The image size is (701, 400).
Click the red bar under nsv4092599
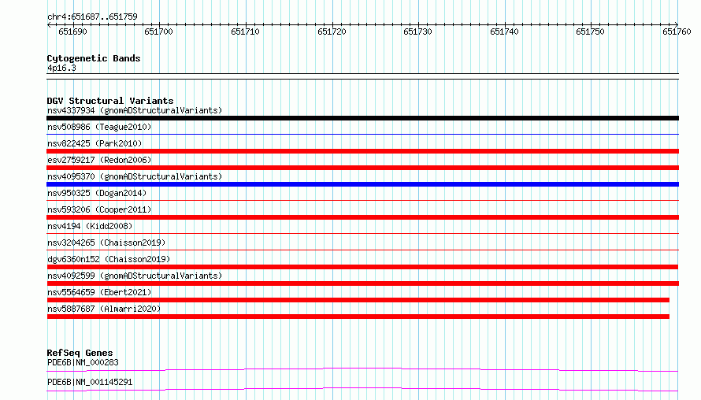[x=362, y=283]
